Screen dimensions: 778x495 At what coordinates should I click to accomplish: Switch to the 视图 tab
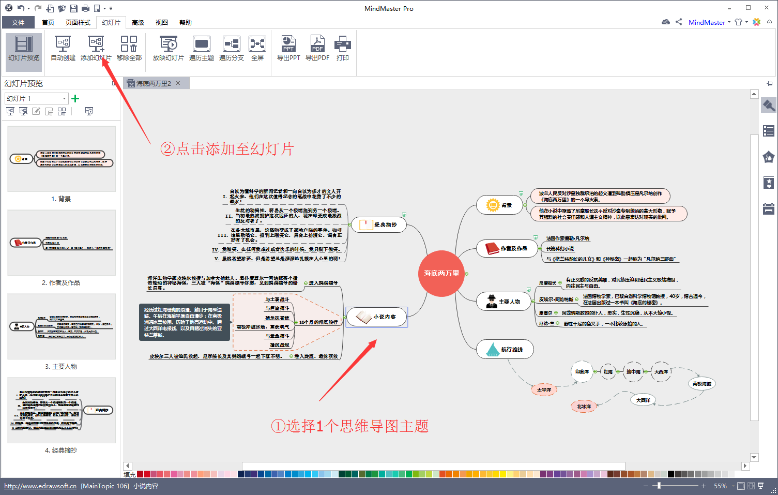162,22
